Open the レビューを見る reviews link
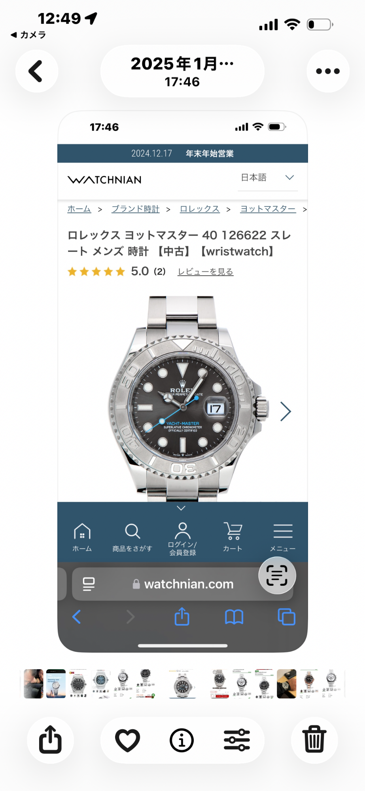Image resolution: width=365 pixels, height=791 pixels. tap(205, 272)
